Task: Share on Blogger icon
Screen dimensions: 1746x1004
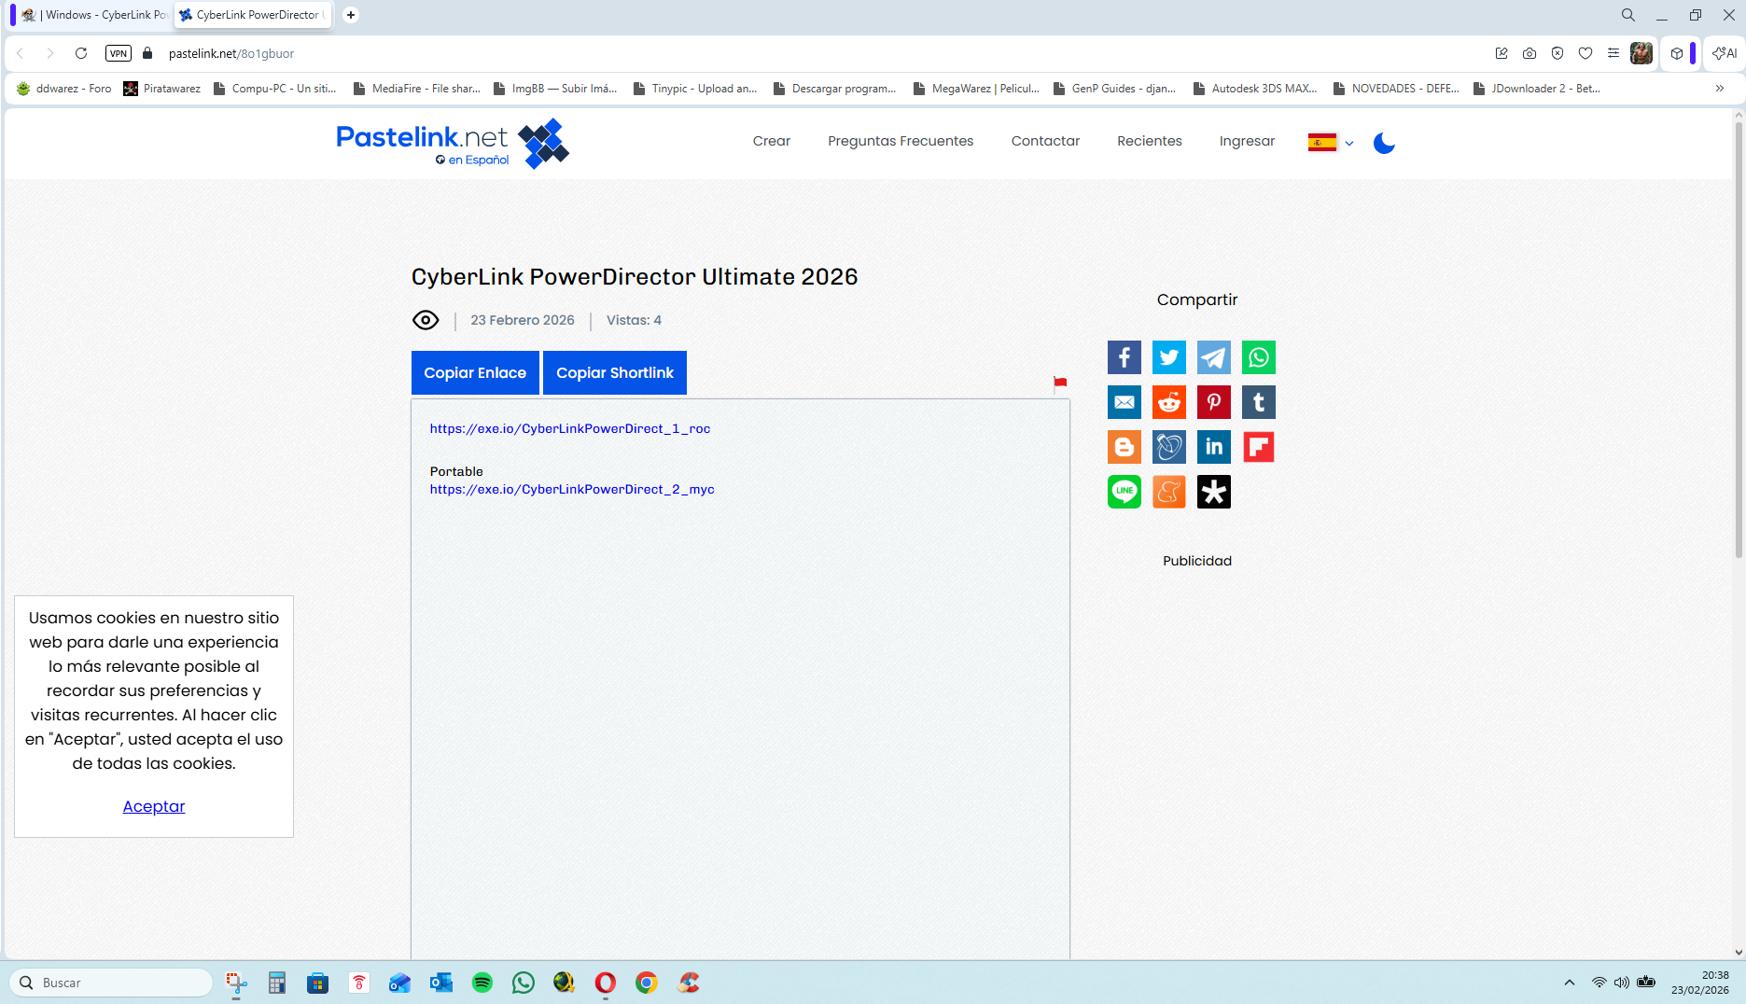Action: click(x=1124, y=447)
